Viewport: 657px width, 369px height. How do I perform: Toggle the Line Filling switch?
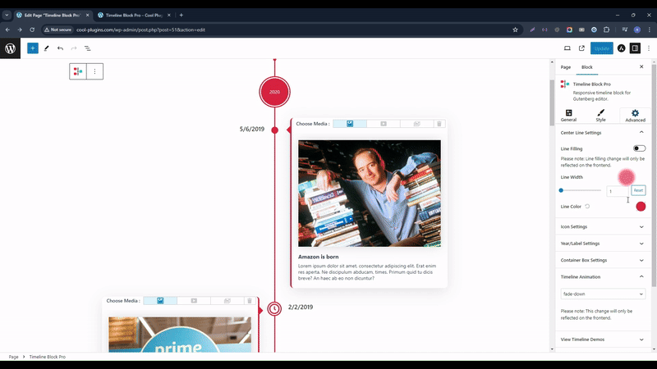tap(639, 148)
